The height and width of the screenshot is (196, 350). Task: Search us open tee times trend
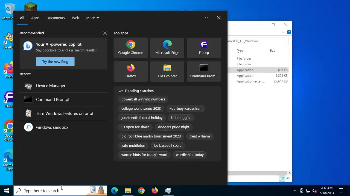pyautogui.click(x=135, y=127)
